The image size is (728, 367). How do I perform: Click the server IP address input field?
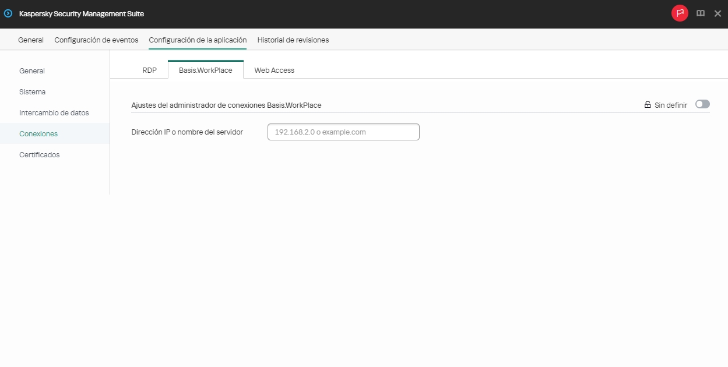343,132
